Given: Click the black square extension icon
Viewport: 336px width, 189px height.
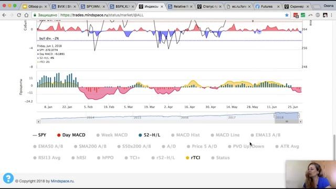Looking at the screenshot, I should 325,15.
